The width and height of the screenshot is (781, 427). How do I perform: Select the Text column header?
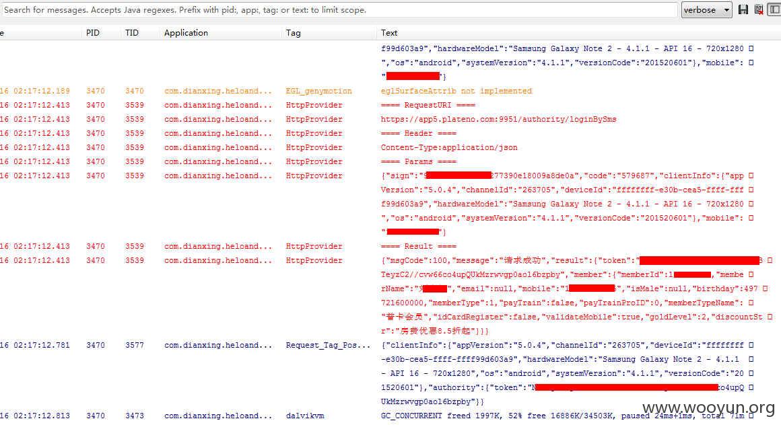(x=389, y=33)
